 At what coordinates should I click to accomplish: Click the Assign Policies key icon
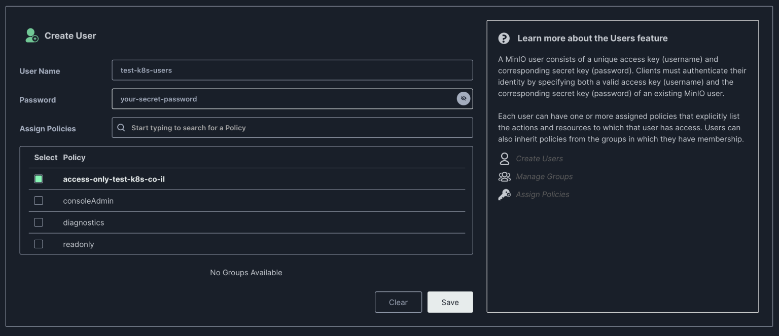click(x=504, y=195)
